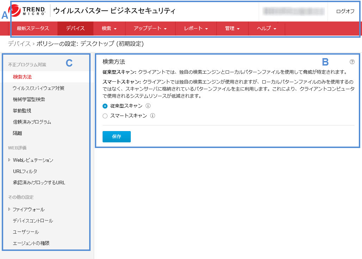The image size is (362, 259).
Task: Click デバイス in the breadcrumb
Action: (x=19, y=44)
